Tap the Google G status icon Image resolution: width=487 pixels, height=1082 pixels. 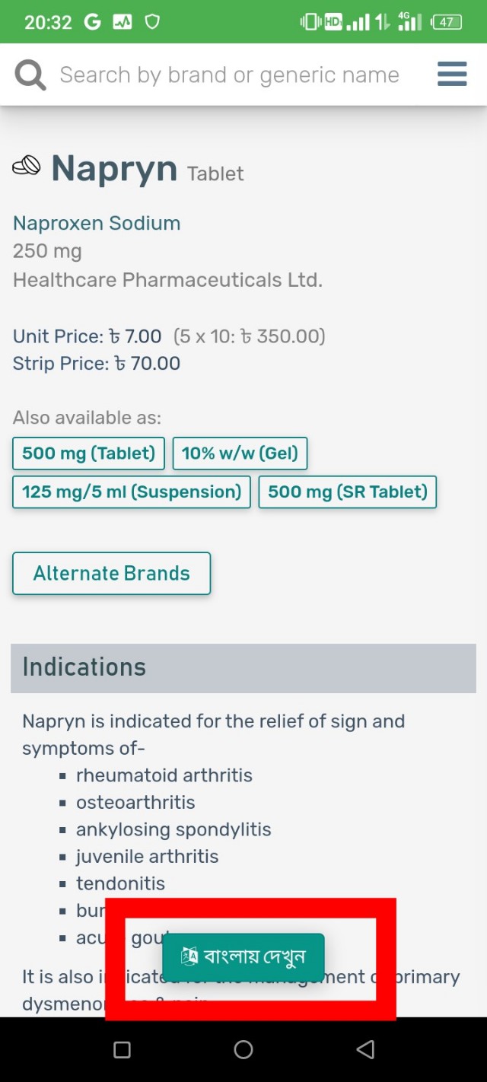(92, 22)
